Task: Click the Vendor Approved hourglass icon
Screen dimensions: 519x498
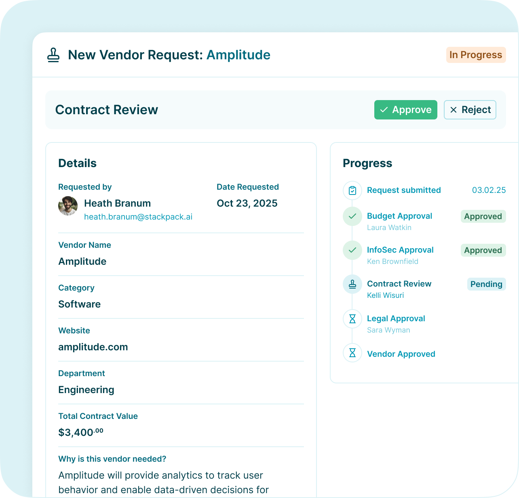Action: coord(352,353)
